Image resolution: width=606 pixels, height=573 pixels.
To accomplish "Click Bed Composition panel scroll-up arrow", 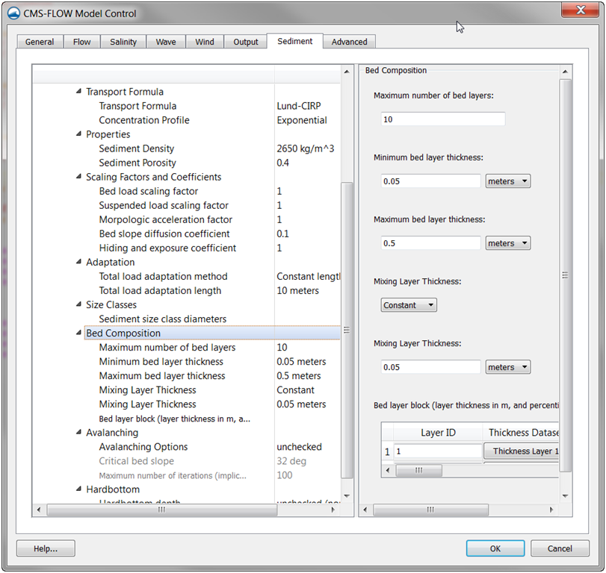I will 565,72.
